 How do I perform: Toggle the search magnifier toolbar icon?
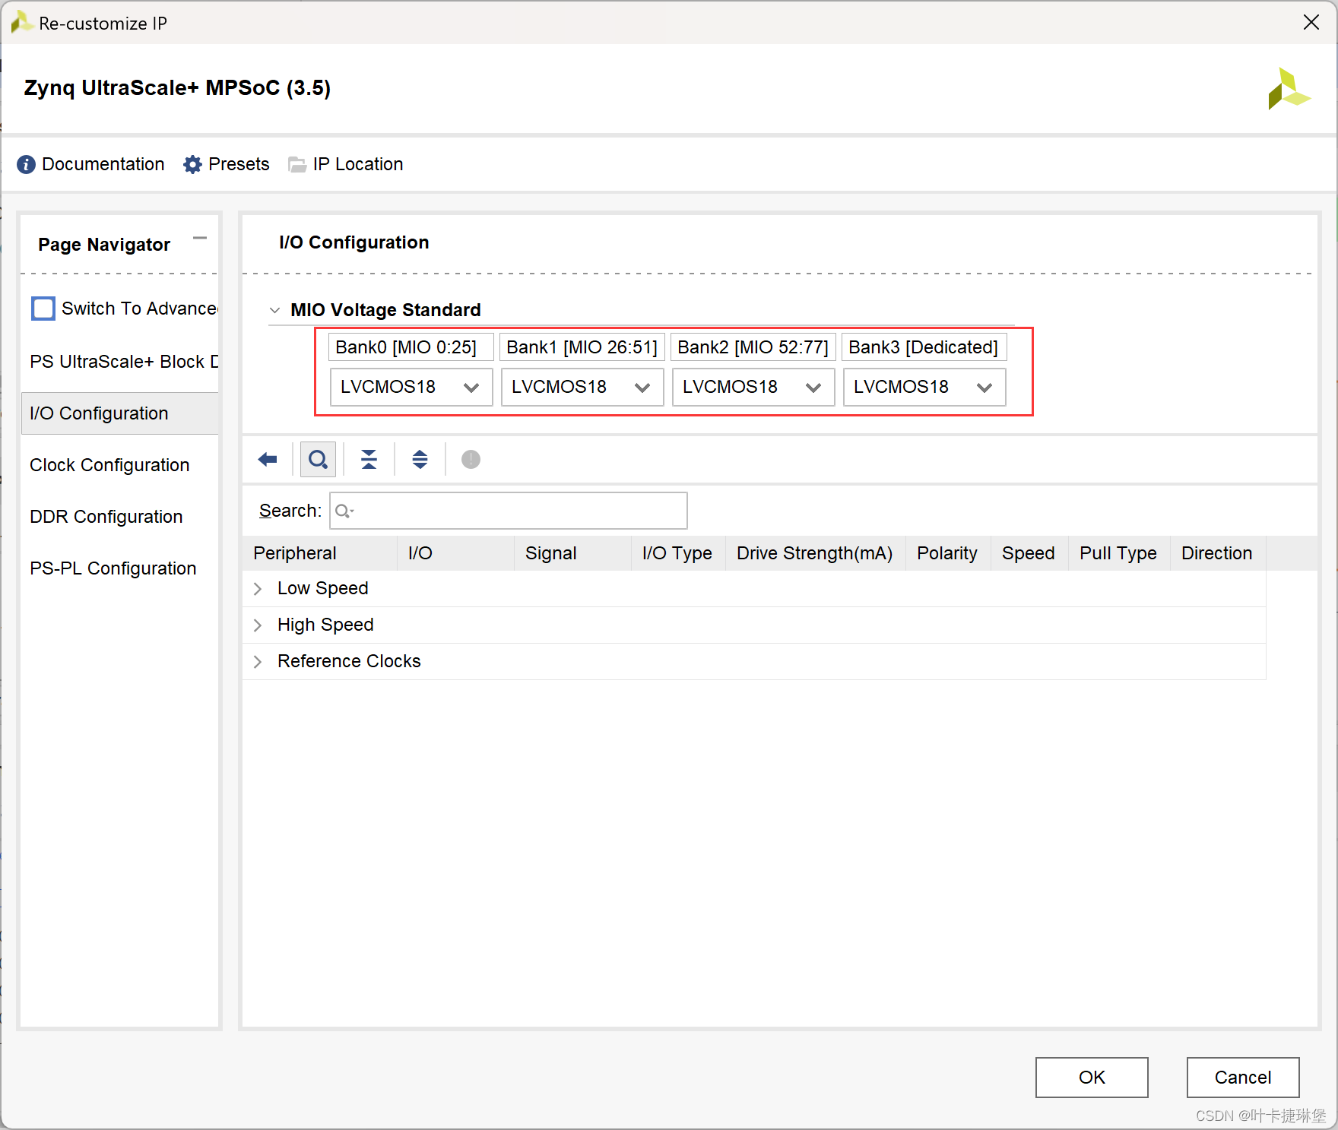click(319, 460)
